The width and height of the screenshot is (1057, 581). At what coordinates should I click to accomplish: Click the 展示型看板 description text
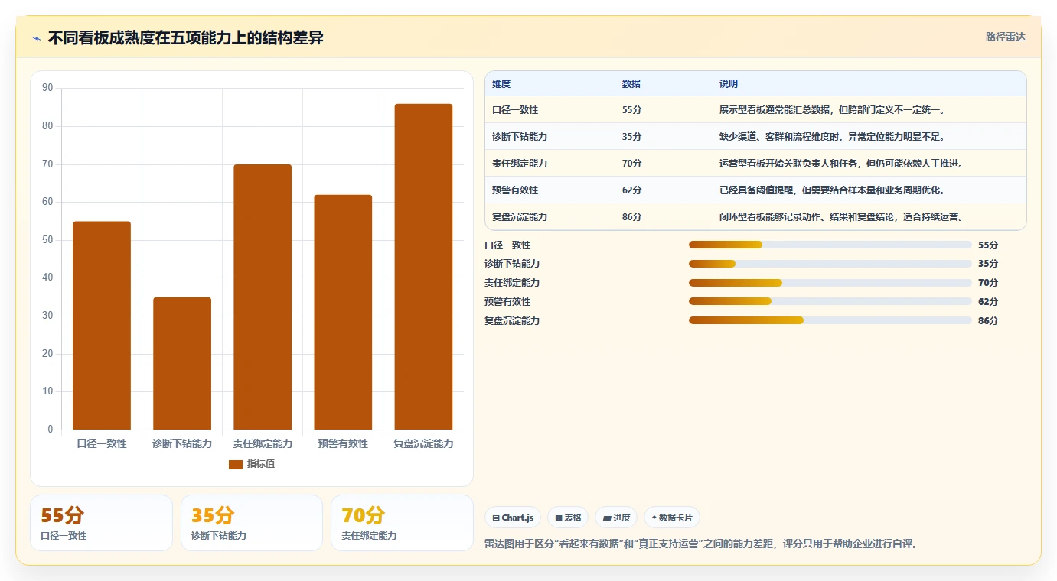(832, 110)
